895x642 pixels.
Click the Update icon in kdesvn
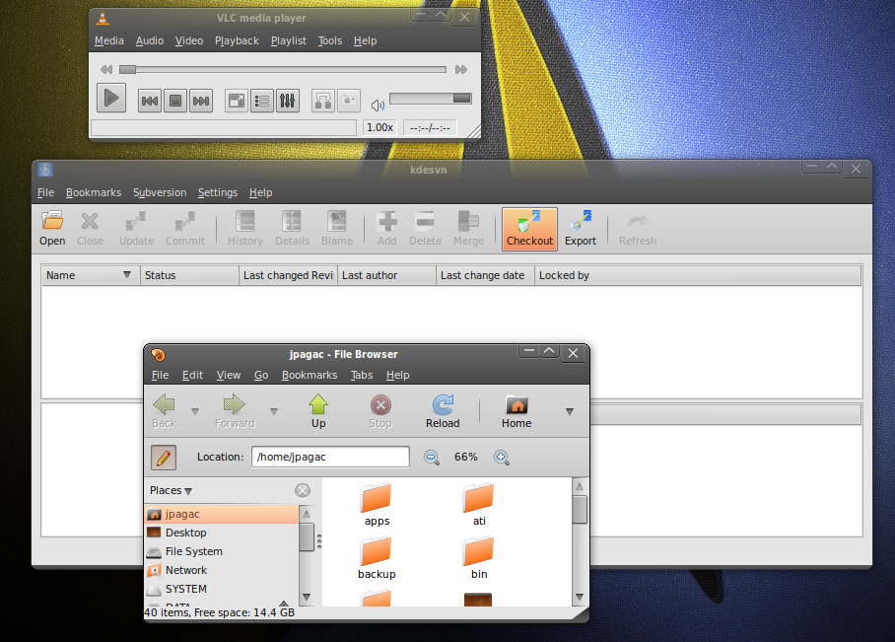(136, 229)
